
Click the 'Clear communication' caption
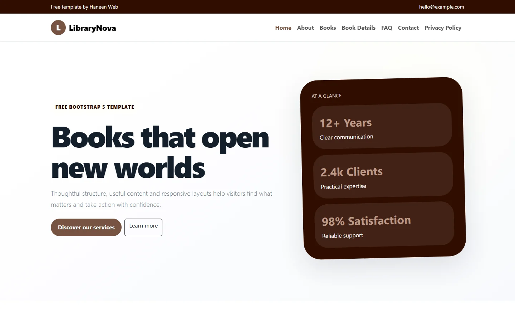(x=346, y=137)
